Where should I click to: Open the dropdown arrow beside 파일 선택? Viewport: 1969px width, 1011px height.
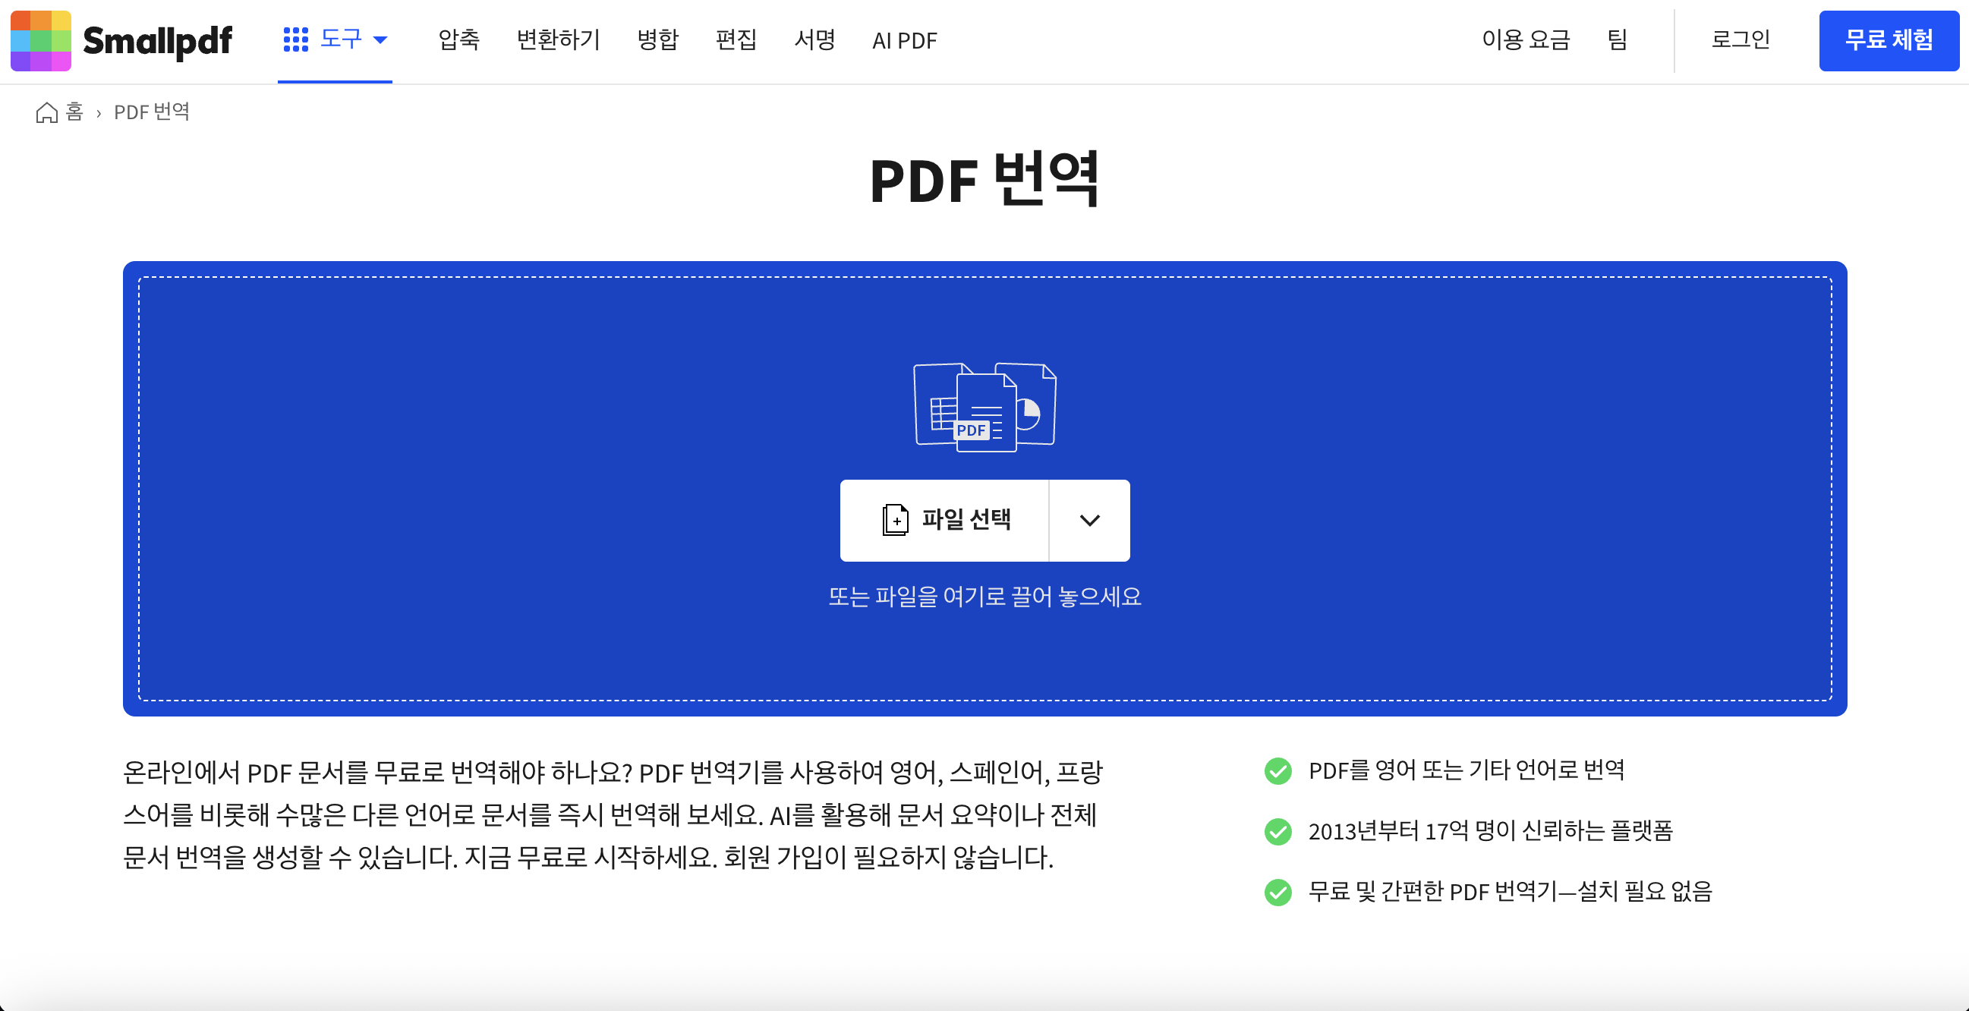point(1089,520)
